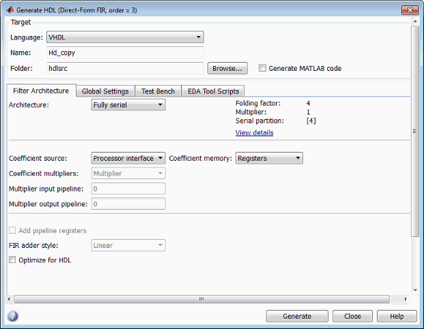Open the View details link
Image resolution: width=424 pixels, height=329 pixels.
coord(254,133)
